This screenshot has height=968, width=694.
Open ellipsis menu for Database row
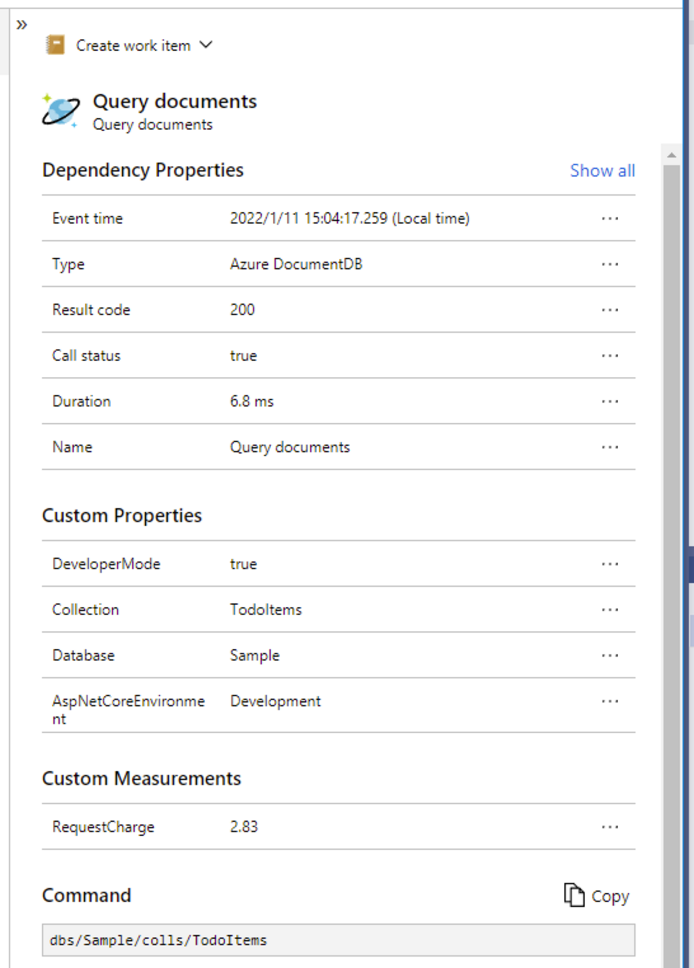pos(610,656)
